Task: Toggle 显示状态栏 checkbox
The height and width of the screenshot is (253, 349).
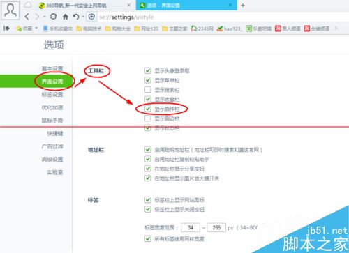Action: coord(148,128)
